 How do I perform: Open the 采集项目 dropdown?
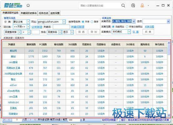click(134, 21)
